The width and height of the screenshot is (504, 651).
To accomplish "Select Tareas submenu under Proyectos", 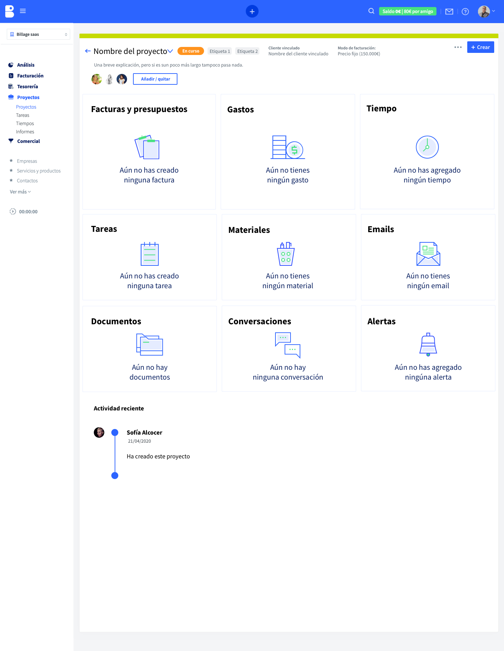I will 23,115.
